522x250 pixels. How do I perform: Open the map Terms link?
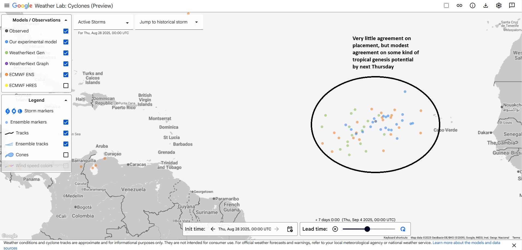tap(516, 238)
